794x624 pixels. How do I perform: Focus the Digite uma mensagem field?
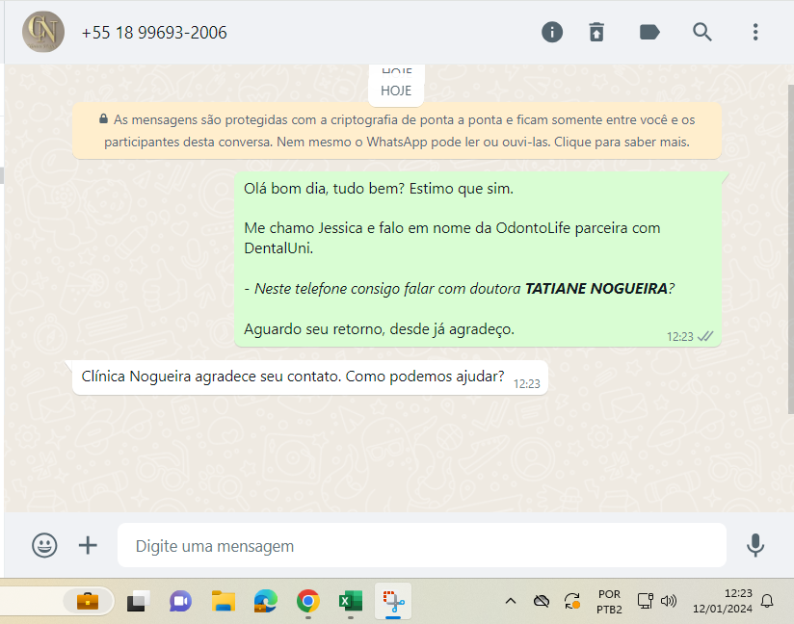click(x=422, y=546)
